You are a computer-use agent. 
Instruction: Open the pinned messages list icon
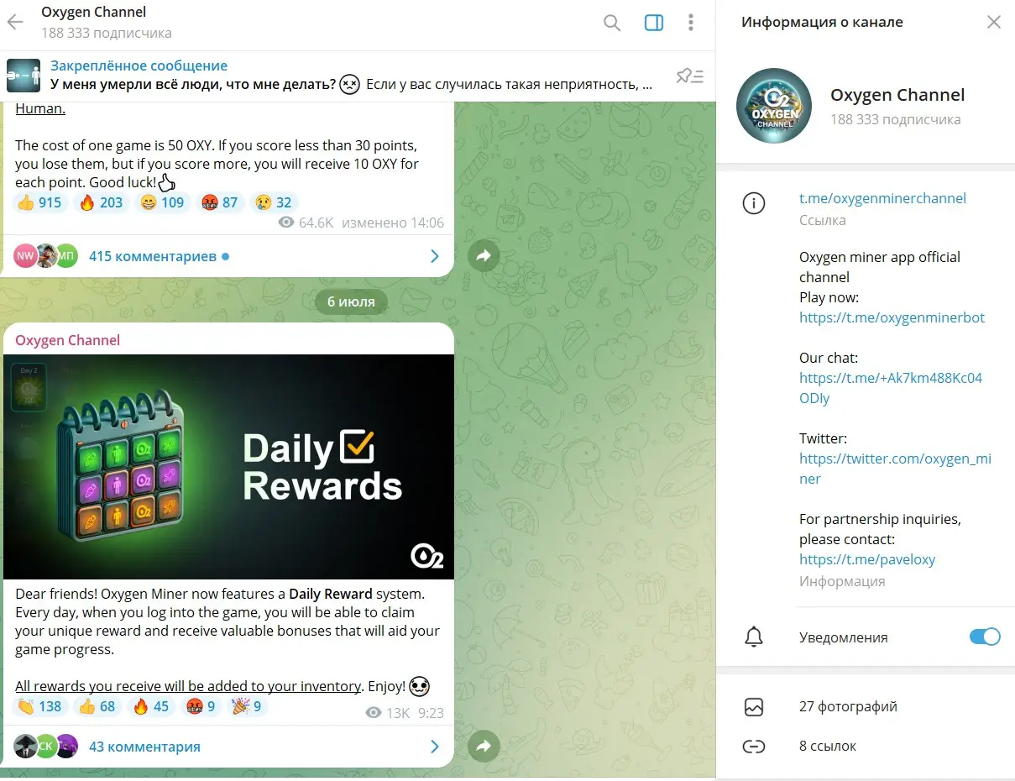(x=689, y=76)
